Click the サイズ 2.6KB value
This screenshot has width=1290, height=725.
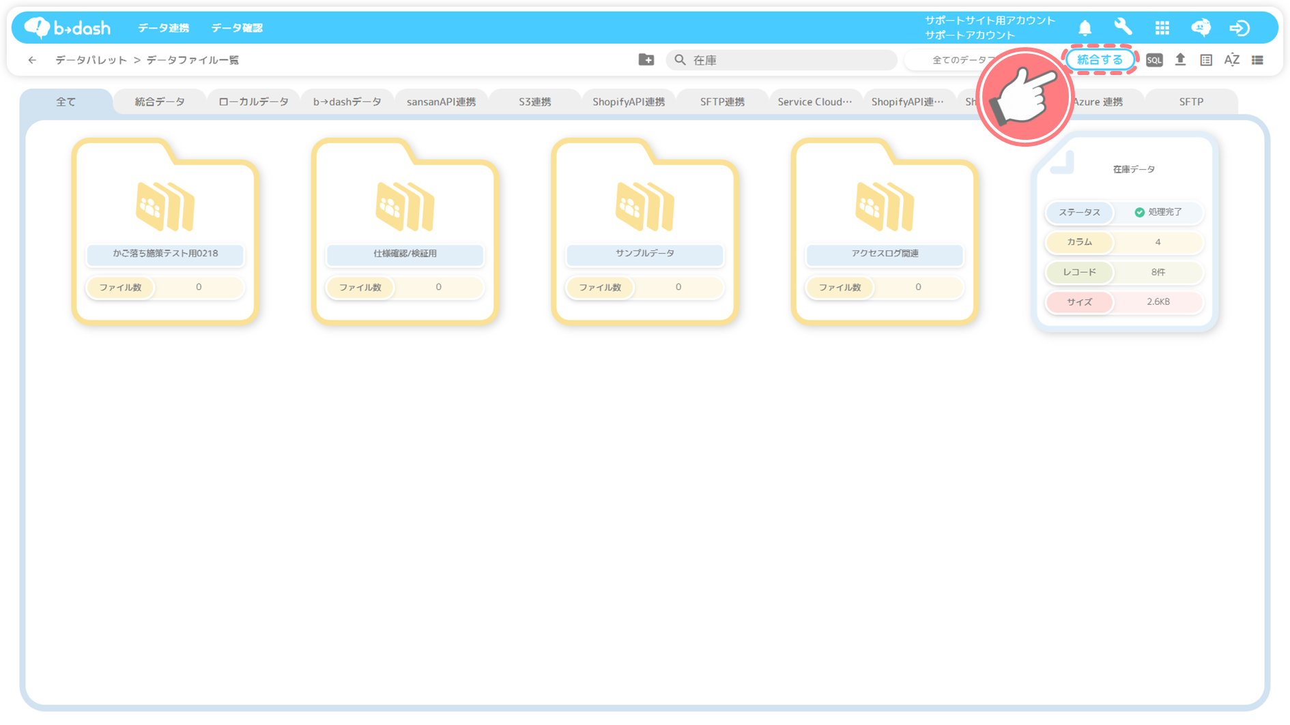(x=1158, y=301)
